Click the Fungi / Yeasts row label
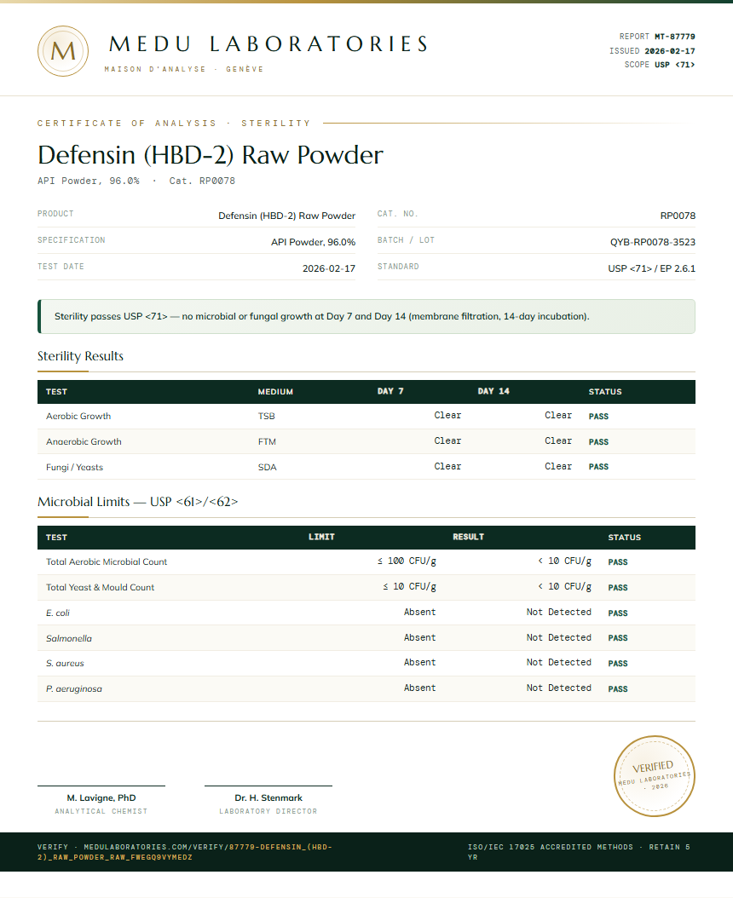The width and height of the screenshot is (733, 898). tap(74, 468)
